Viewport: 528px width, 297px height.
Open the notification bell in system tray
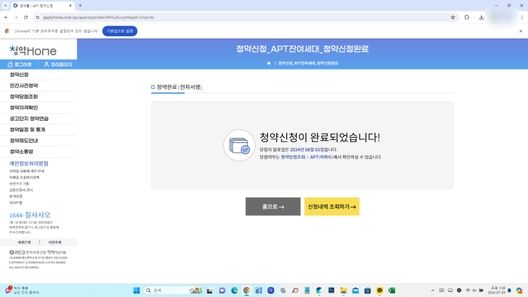(509, 291)
